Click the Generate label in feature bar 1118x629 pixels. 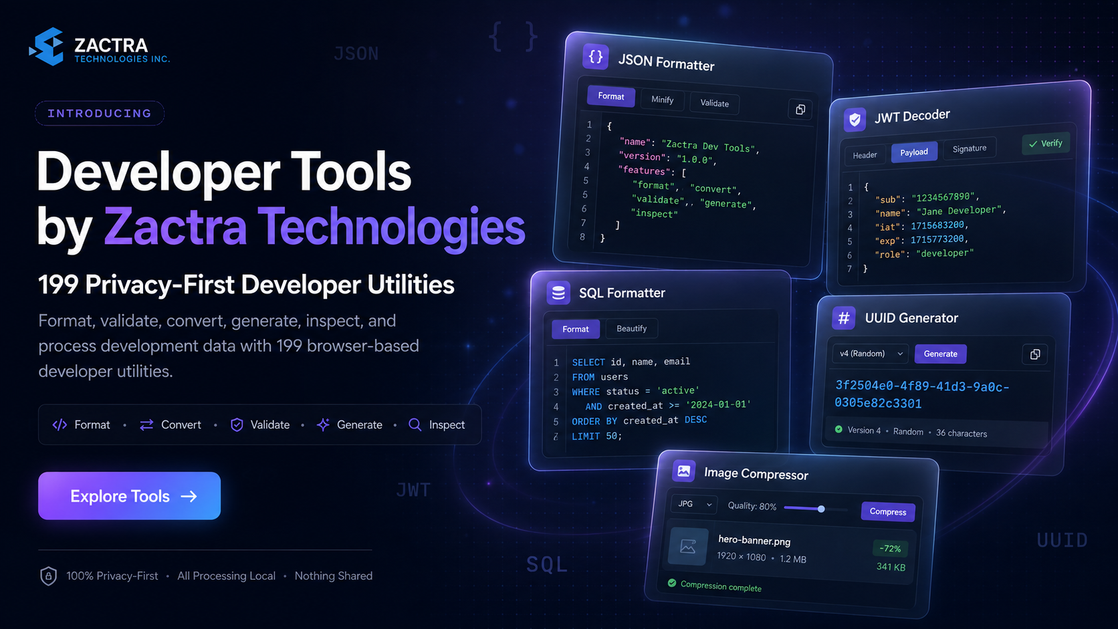pos(360,425)
